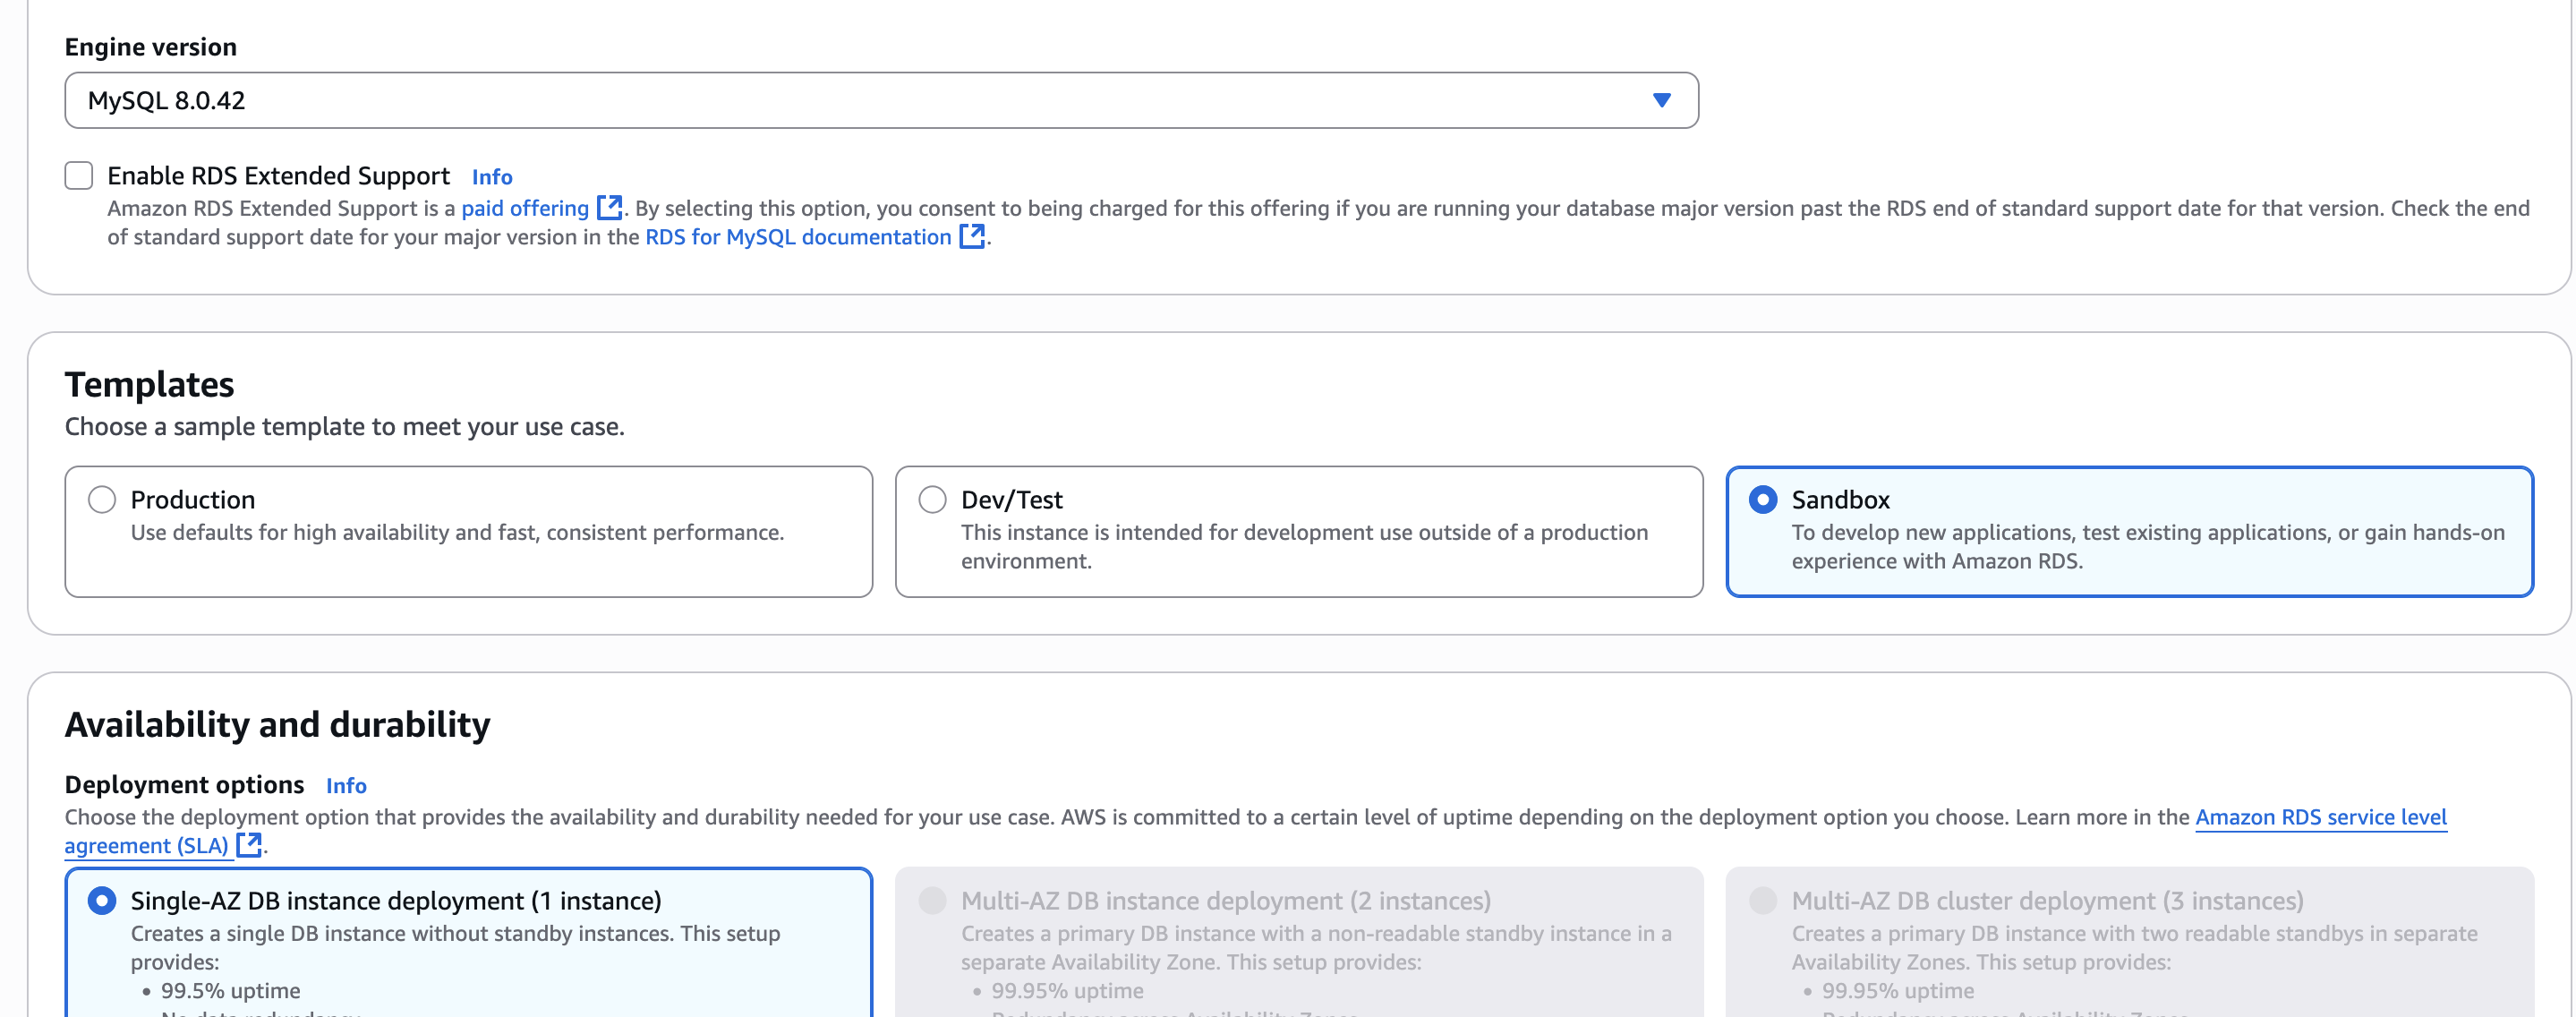The height and width of the screenshot is (1017, 2576).
Task: Select Single-AZ DB instance deployment radio
Action: tap(102, 901)
